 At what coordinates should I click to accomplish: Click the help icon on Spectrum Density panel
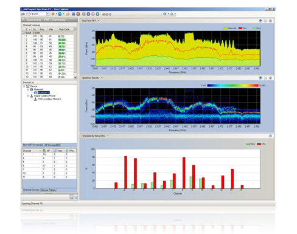270,78
